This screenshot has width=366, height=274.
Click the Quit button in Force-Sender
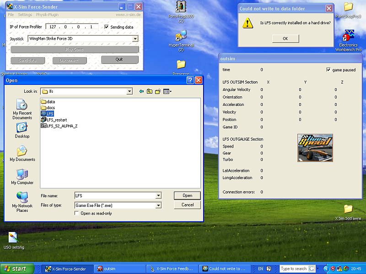click(x=119, y=59)
